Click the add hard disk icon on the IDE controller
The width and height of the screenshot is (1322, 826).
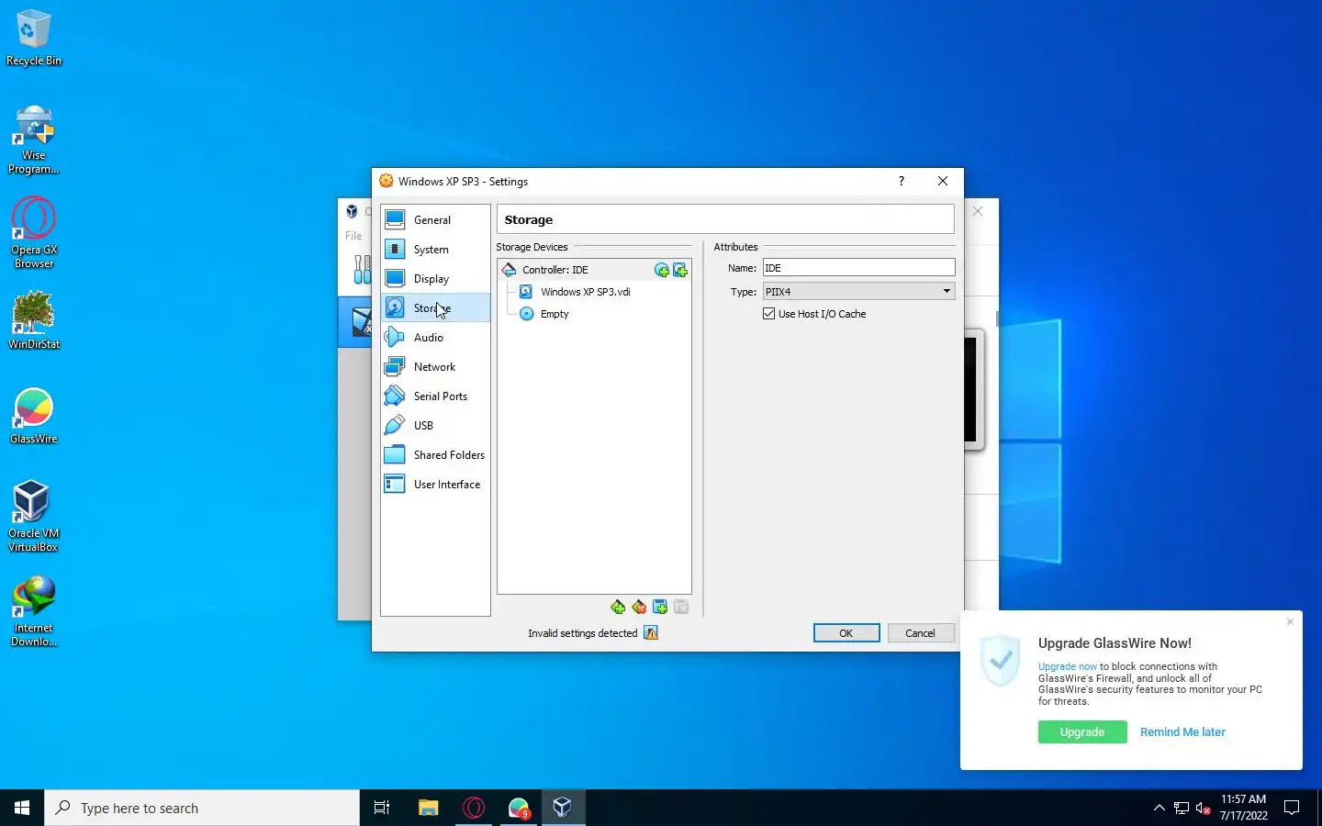(680, 270)
